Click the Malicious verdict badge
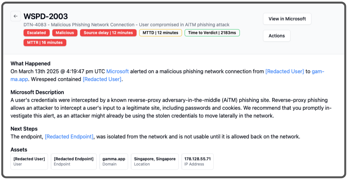This screenshot has height=180, width=347. coord(65,33)
